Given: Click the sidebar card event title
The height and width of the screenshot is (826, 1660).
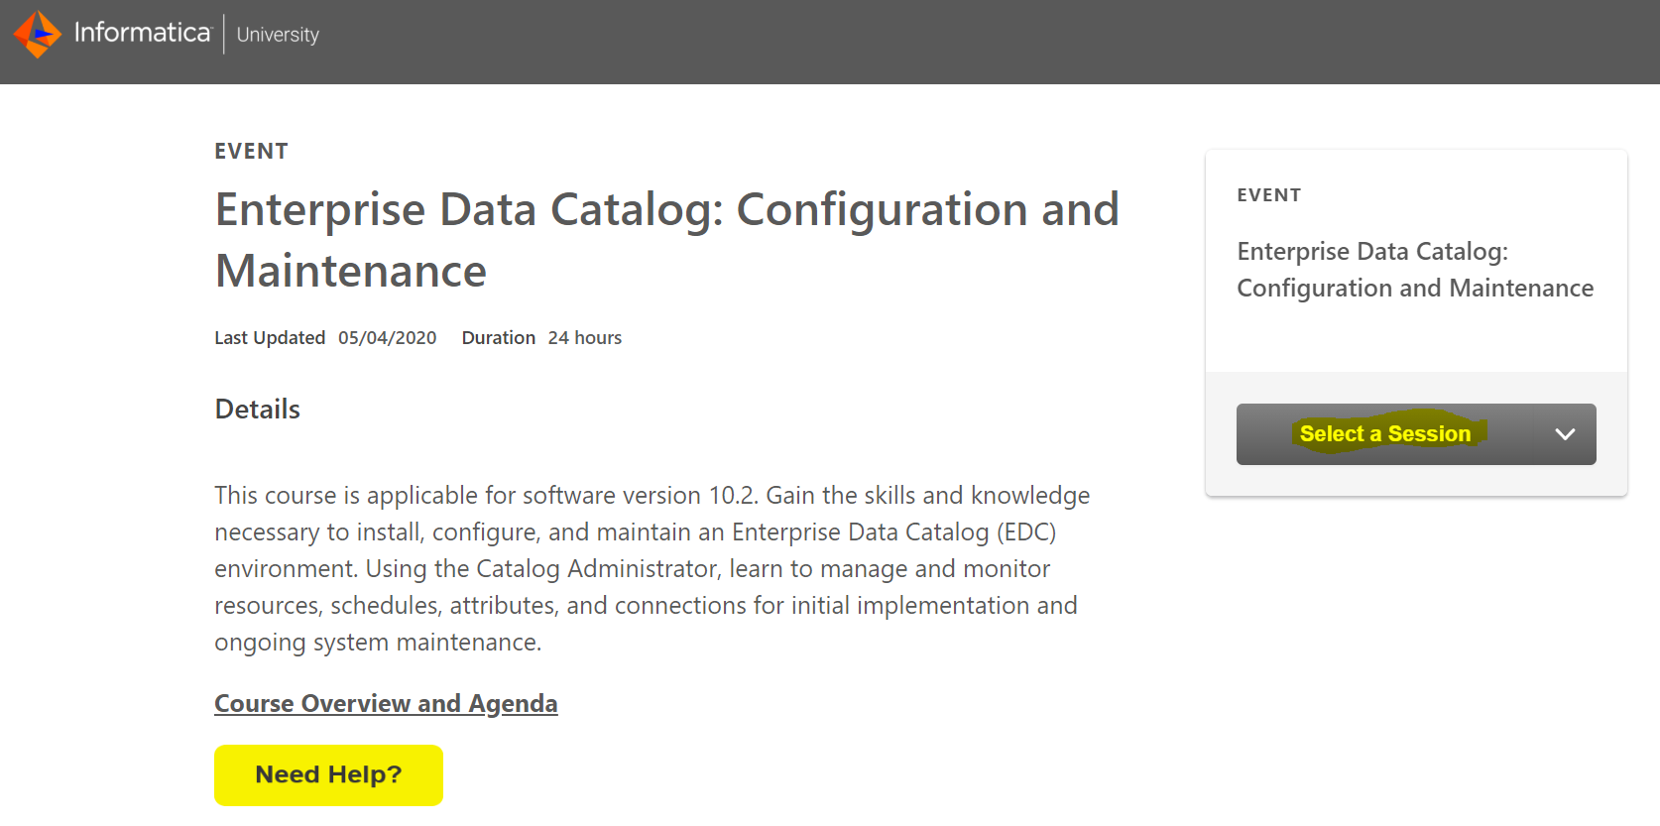Looking at the screenshot, I should tap(1415, 270).
